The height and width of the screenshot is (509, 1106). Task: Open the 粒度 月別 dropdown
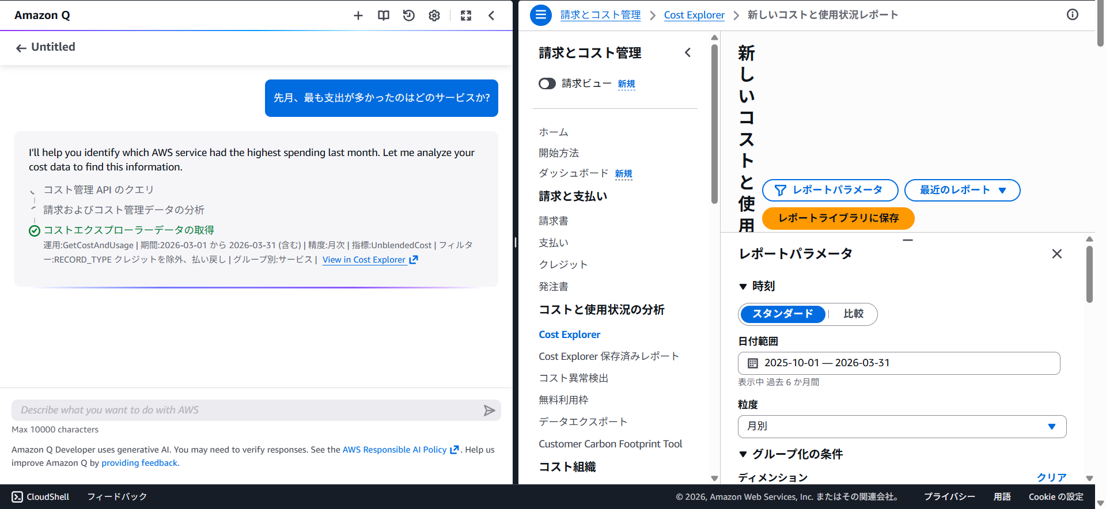point(902,427)
